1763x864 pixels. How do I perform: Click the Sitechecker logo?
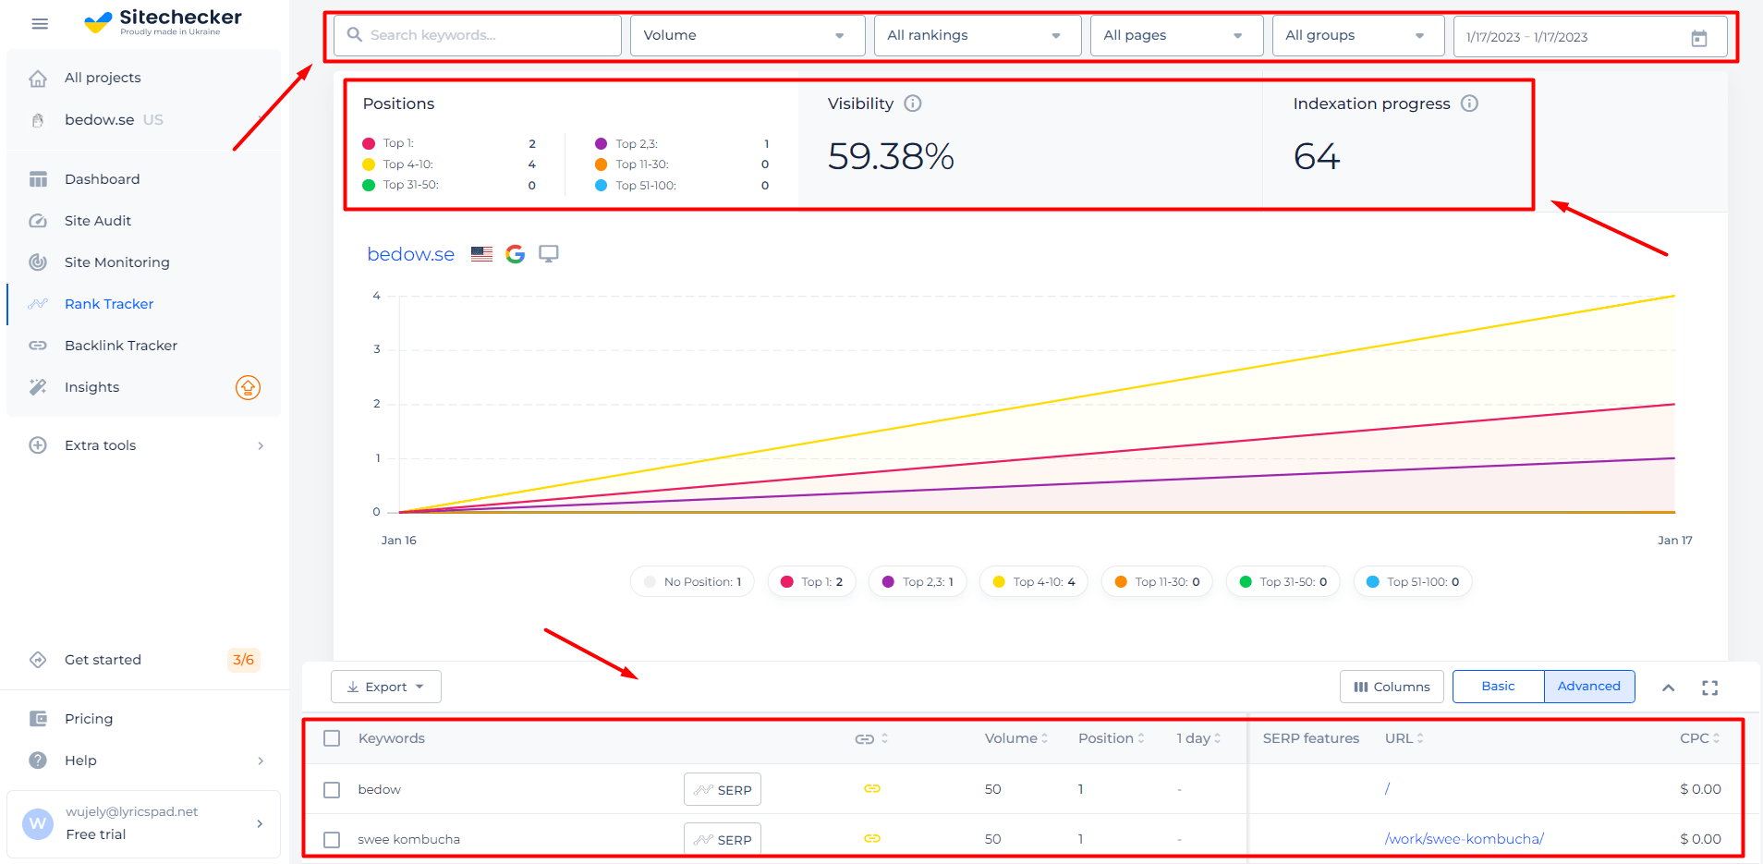[x=163, y=22]
